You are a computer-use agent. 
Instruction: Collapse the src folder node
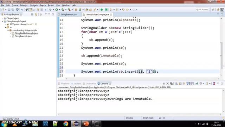click(6, 28)
